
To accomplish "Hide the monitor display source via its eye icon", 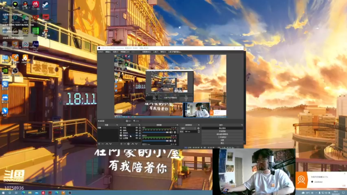I will [137, 138].
